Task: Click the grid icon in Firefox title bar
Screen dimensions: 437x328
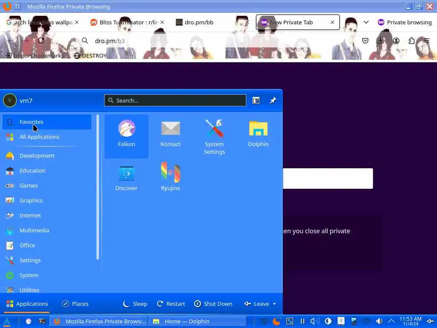Action: tap(17, 6)
